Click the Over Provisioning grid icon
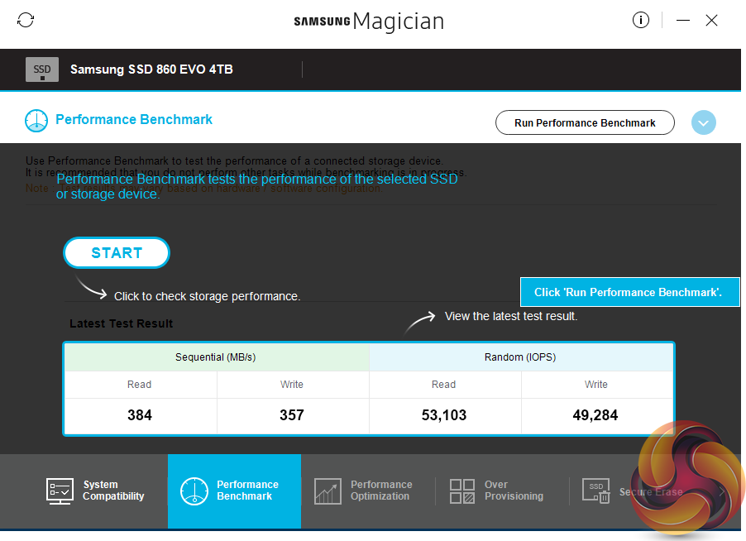The width and height of the screenshot is (746, 541). pyautogui.click(x=462, y=491)
